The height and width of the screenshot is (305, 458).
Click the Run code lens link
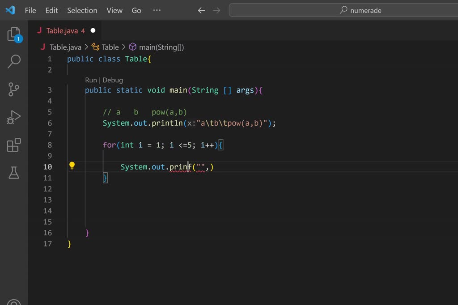tap(91, 80)
